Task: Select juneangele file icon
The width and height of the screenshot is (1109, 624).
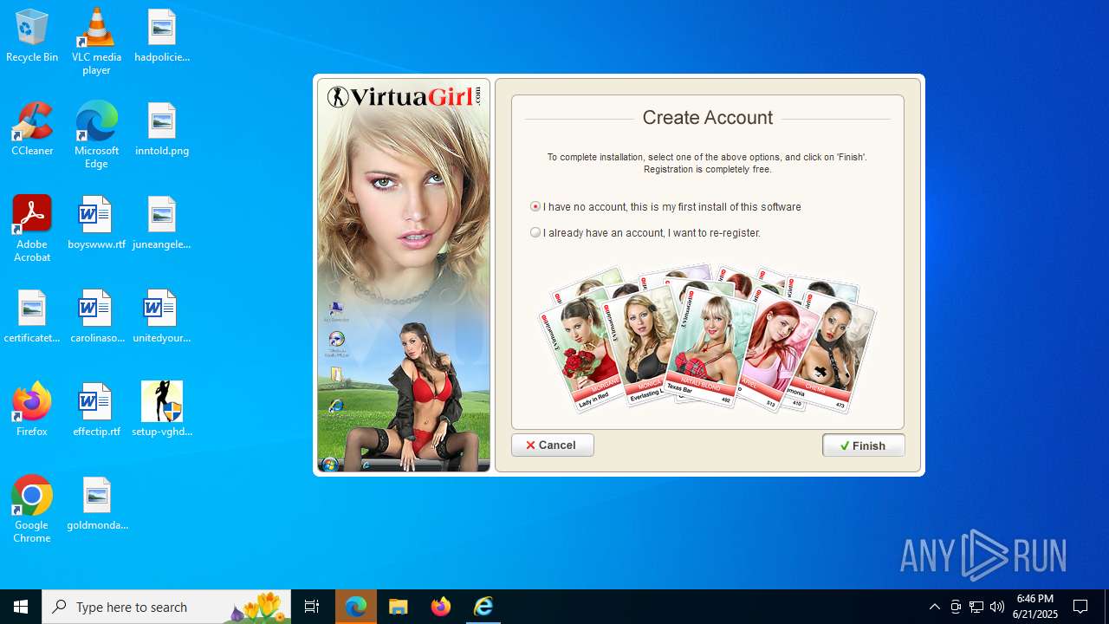Action: coord(162,224)
